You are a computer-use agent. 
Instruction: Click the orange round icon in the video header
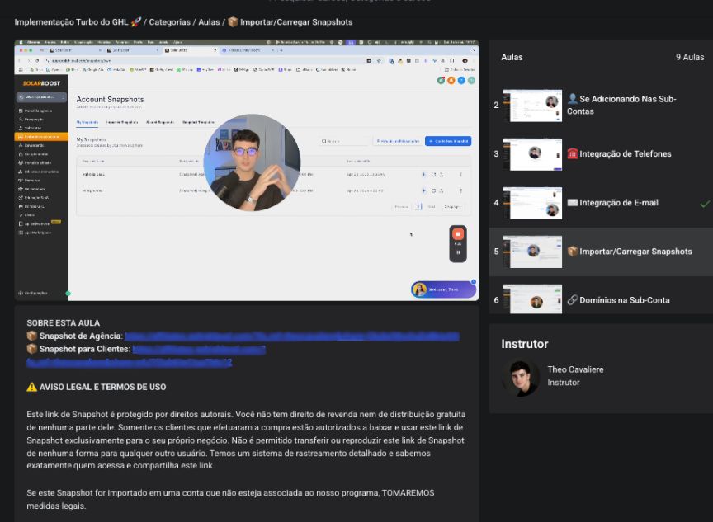point(451,81)
